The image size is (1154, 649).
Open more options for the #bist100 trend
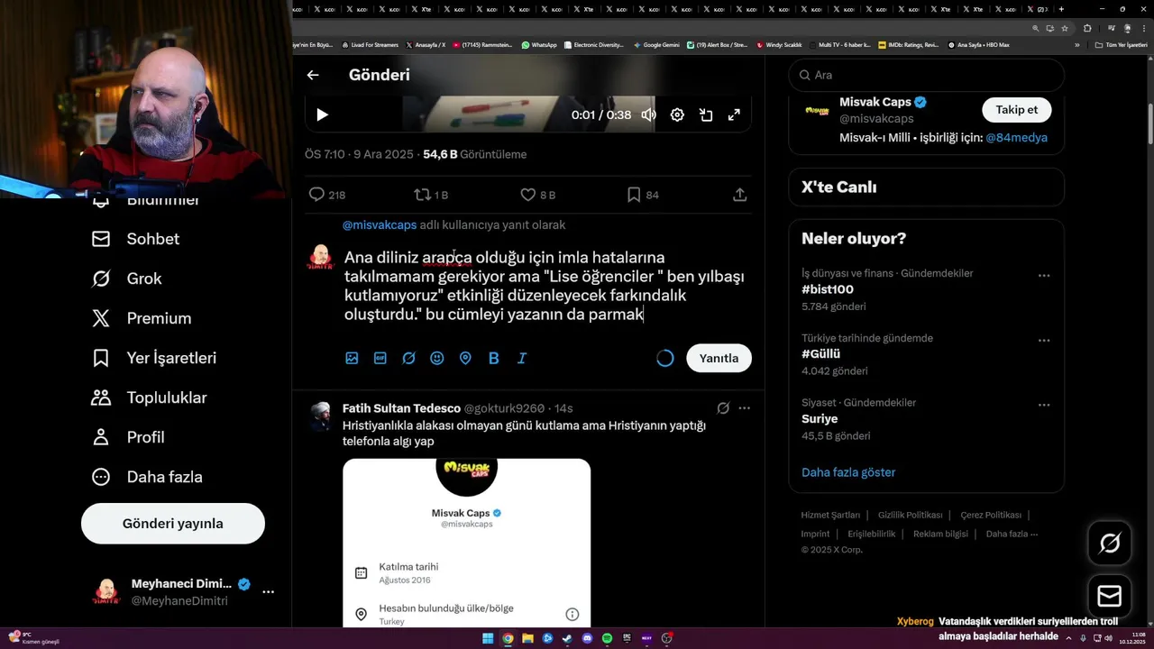[1044, 276]
